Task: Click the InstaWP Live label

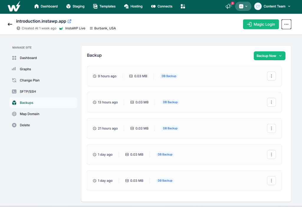Action: click(75, 28)
